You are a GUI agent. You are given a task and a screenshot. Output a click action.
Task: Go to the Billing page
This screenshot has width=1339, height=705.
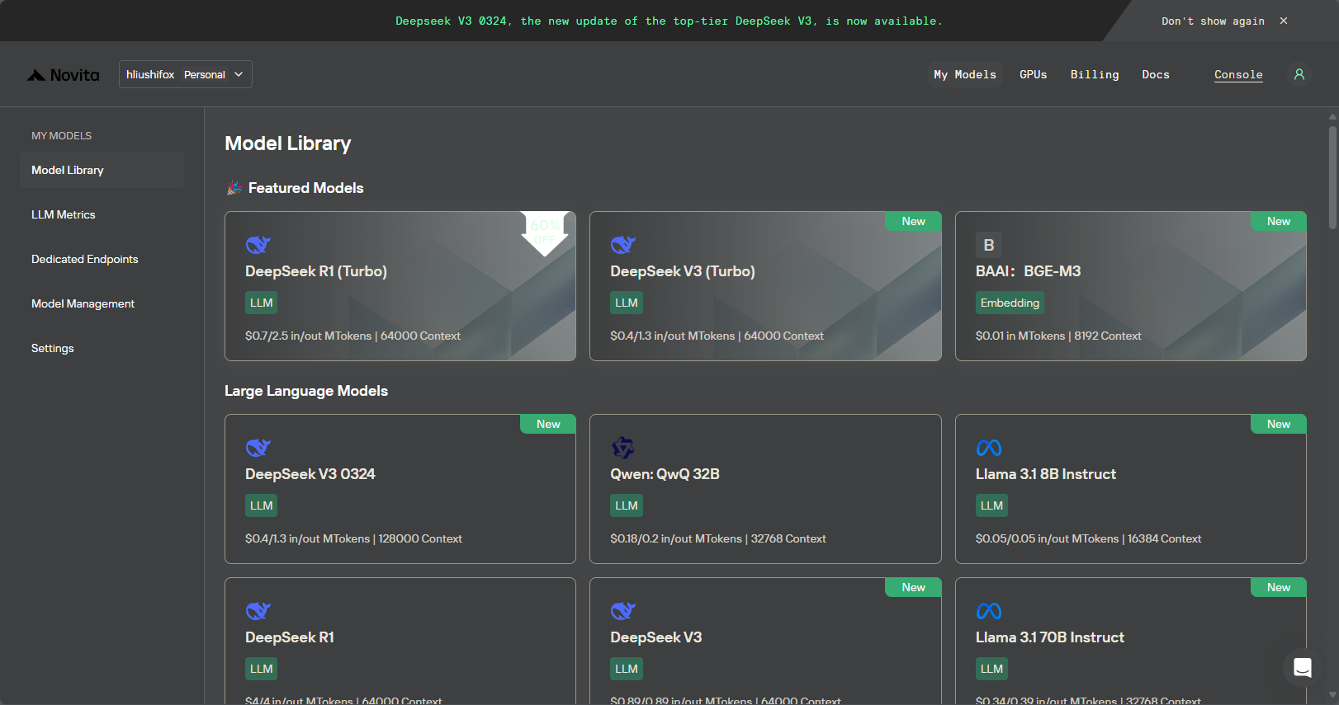pyautogui.click(x=1095, y=74)
